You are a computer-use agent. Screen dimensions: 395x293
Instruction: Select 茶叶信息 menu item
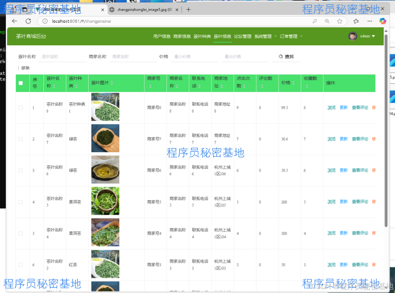222,36
